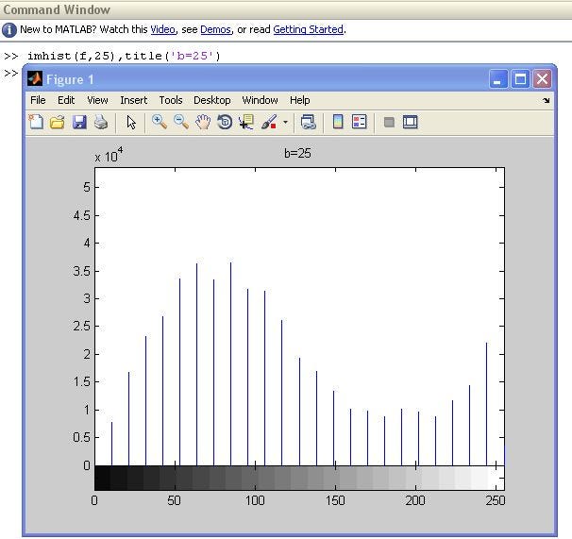572x539 pixels.
Task: Open the Demos link
Action: pyautogui.click(x=216, y=29)
